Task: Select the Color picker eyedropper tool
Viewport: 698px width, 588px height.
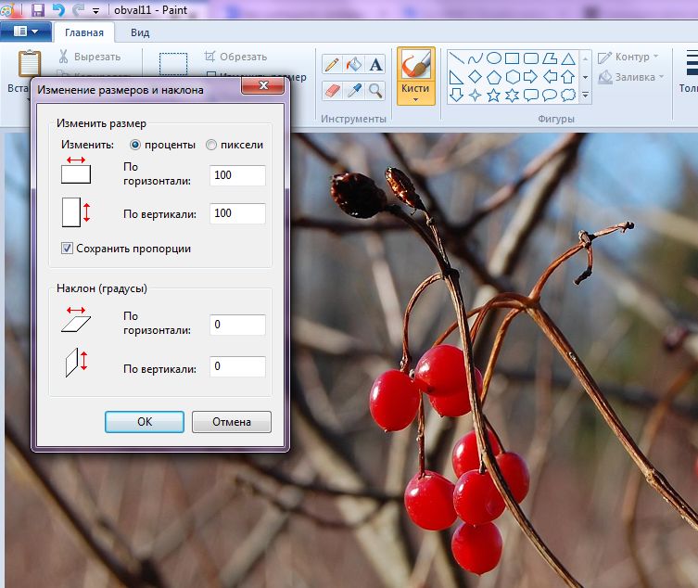Action: point(354,91)
